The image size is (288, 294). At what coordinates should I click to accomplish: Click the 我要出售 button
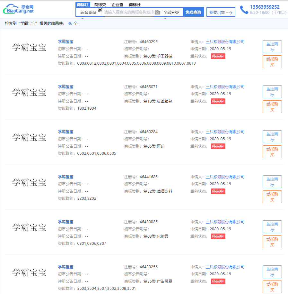click(221, 12)
